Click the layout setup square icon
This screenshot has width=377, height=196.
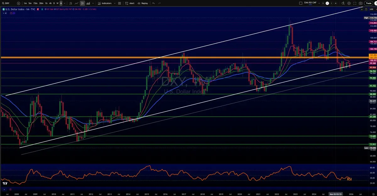301,3
